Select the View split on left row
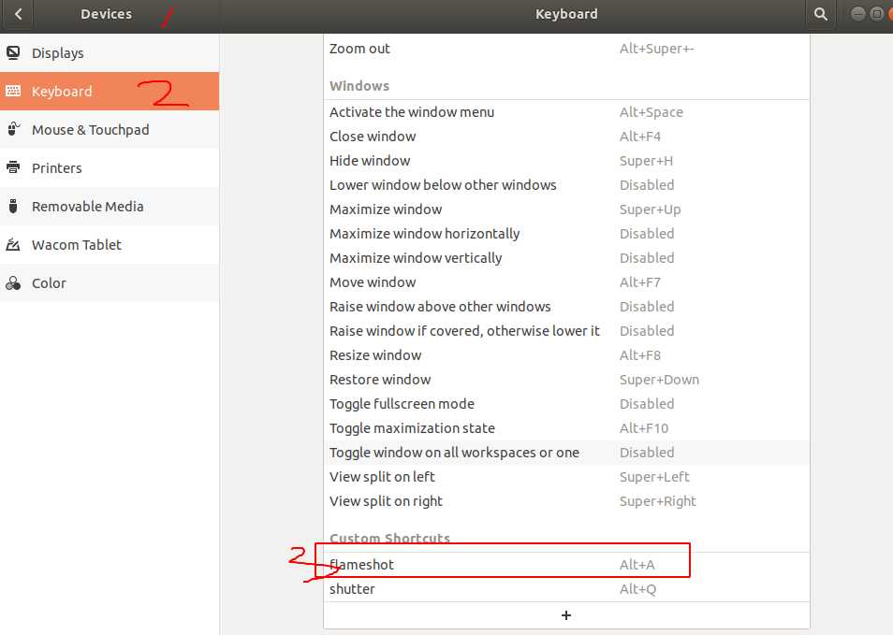 pos(566,477)
